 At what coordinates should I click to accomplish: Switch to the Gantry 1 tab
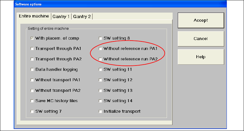(x=61, y=17)
